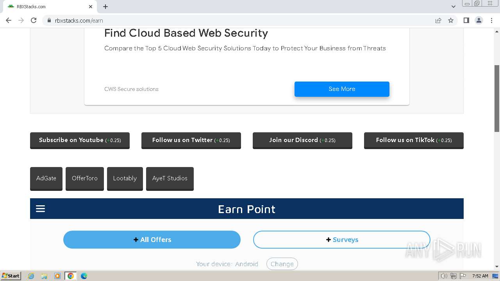Open a new browser tab

[x=105, y=7]
